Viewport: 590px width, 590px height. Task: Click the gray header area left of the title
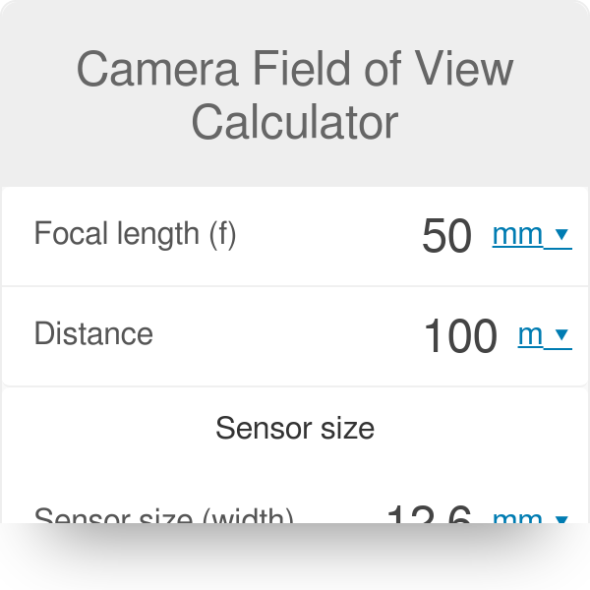[34, 98]
